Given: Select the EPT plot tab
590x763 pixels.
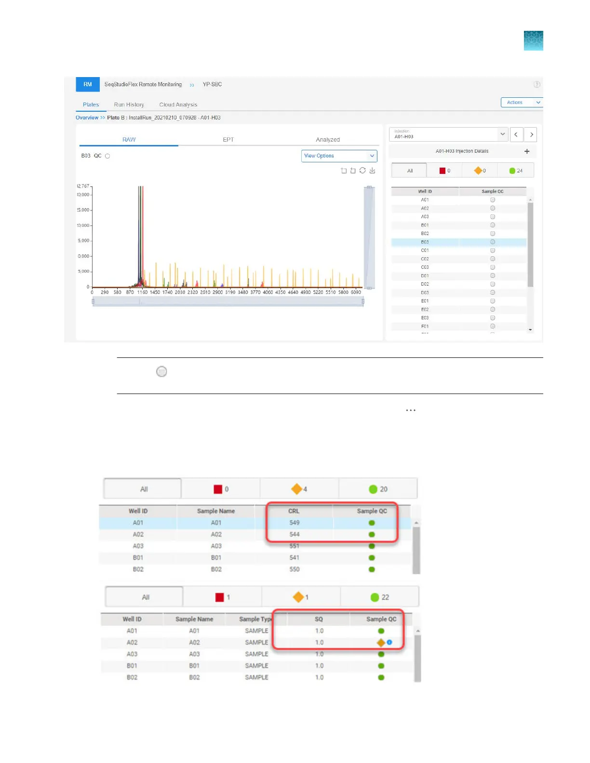Looking at the screenshot, I should (228, 140).
